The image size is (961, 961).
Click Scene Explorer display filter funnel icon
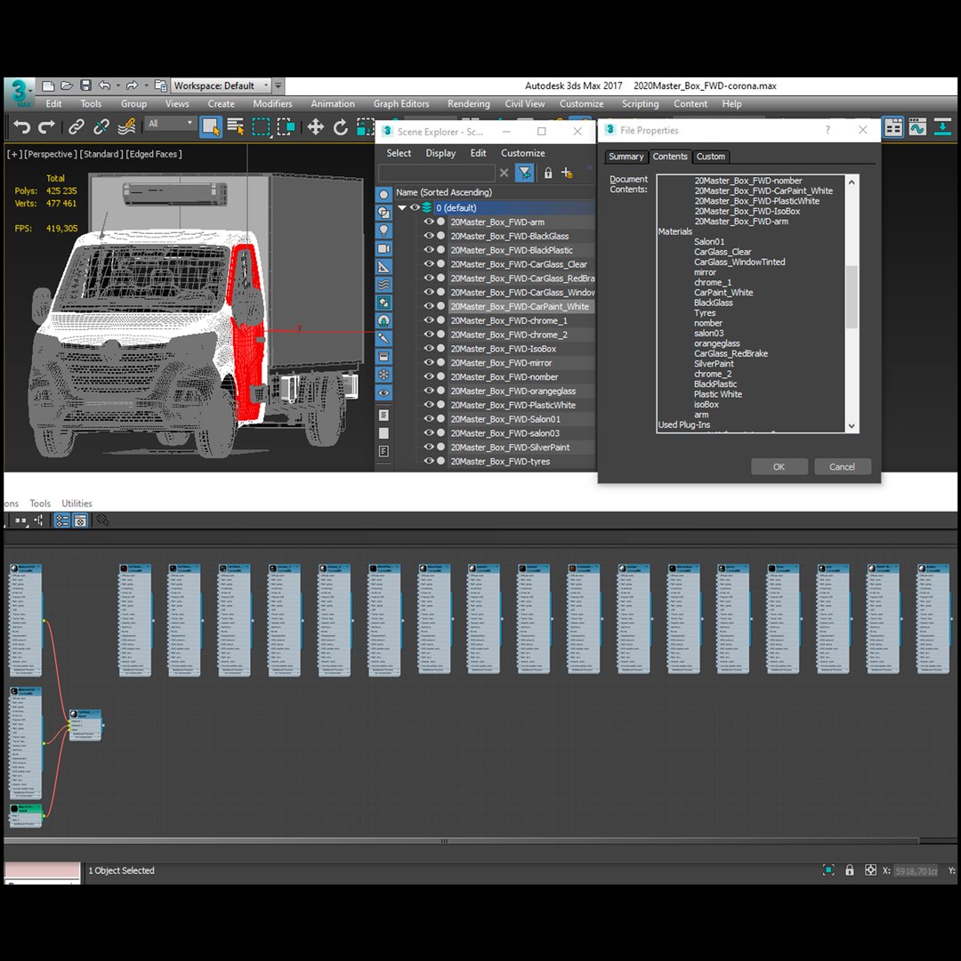pos(525,174)
